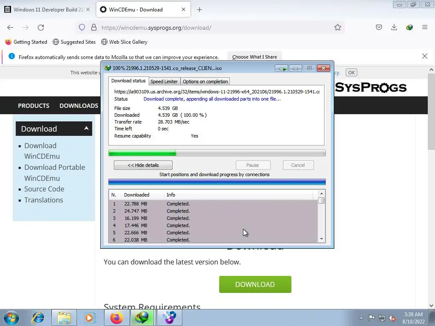
Task: Open the taskbar clock and date
Action: tap(413, 318)
